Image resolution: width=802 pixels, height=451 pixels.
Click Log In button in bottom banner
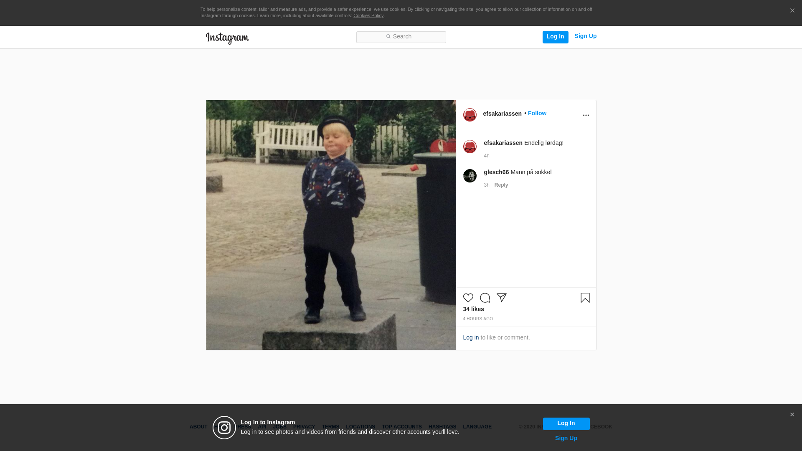[566, 424]
